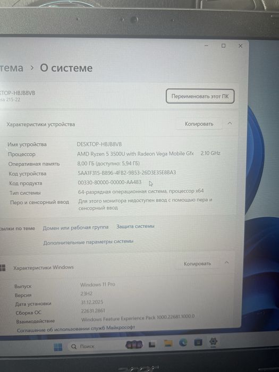Copy device specifications with Копировать

199,124
